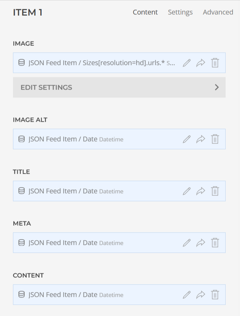
Task: Switch to the Settings tab
Action: (180, 12)
